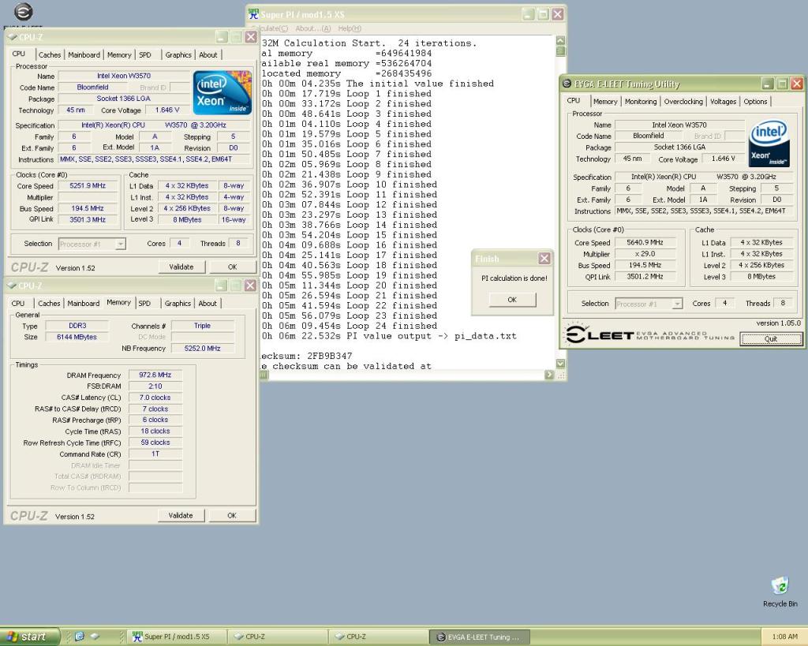Image resolution: width=808 pixels, height=646 pixels.
Task: Open SPD tab in bottom CPU-Z window
Action: tap(145, 304)
